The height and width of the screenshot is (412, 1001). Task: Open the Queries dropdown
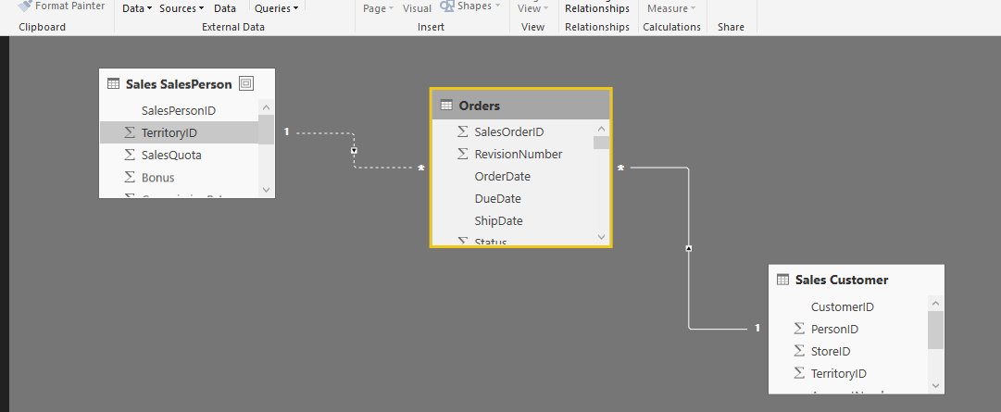tap(277, 8)
